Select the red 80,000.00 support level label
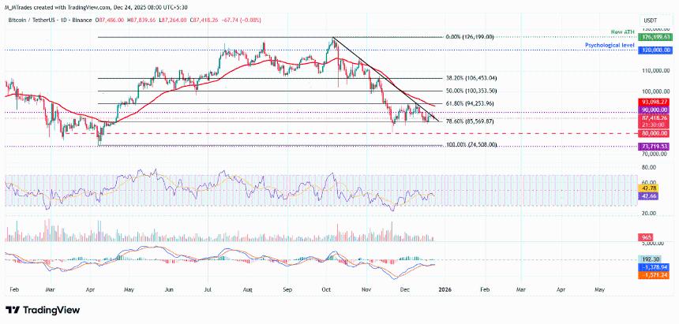The image size is (679, 324). 655,133
